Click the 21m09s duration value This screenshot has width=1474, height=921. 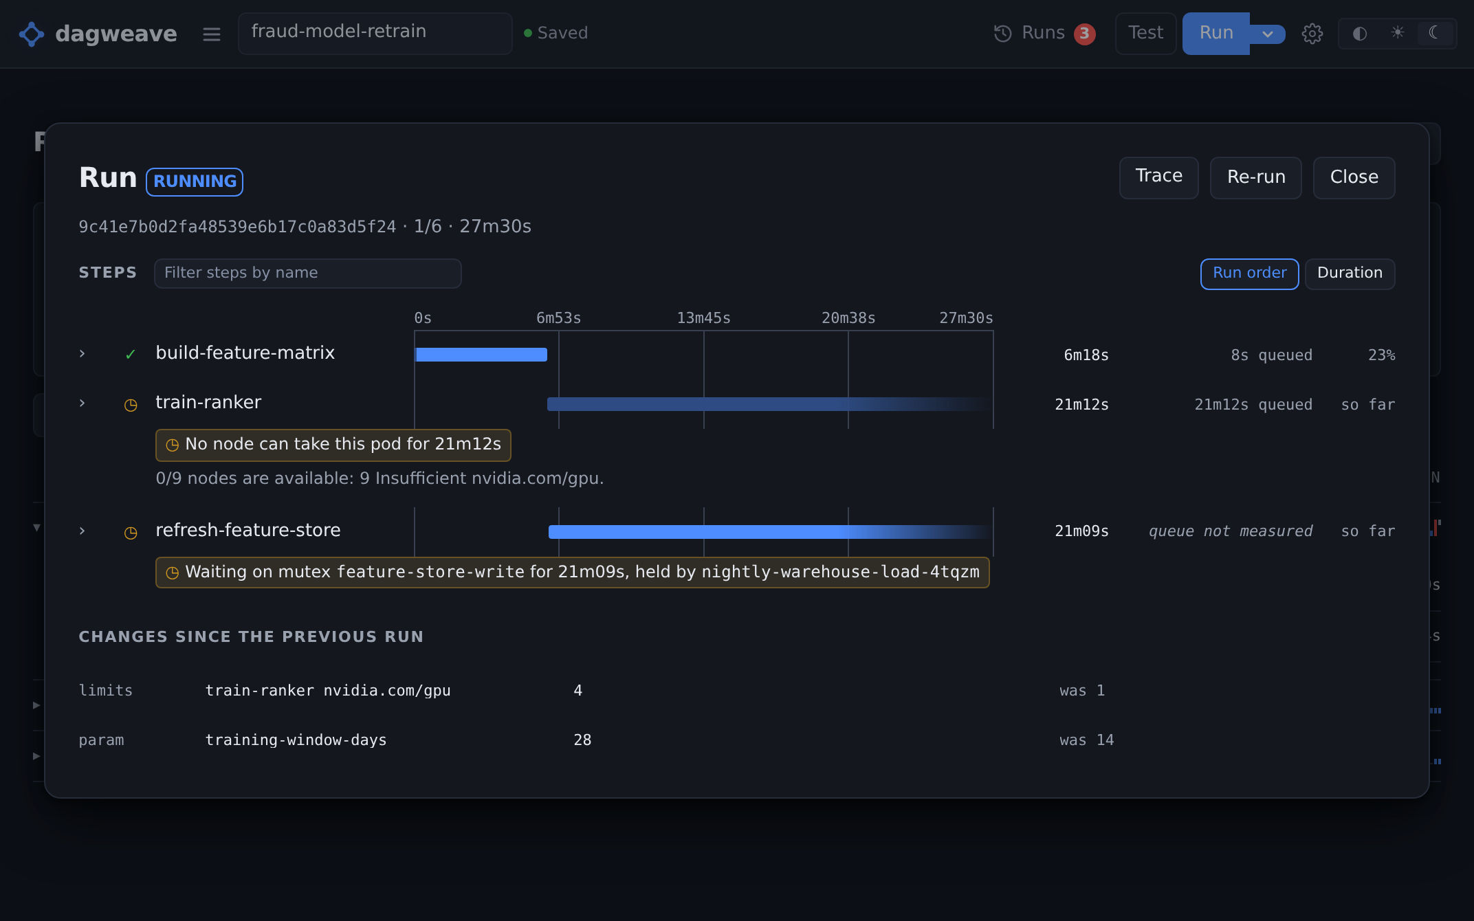pyautogui.click(x=1081, y=531)
